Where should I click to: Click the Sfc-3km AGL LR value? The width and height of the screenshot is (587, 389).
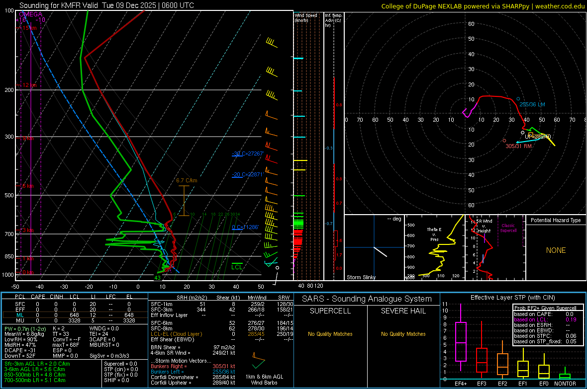[37, 364]
